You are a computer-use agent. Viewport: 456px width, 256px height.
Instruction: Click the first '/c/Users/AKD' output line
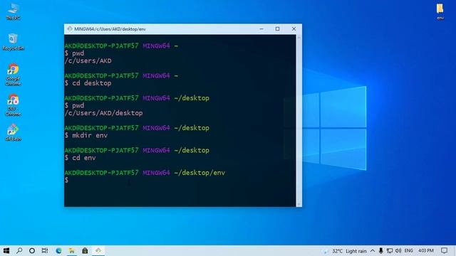(88, 60)
